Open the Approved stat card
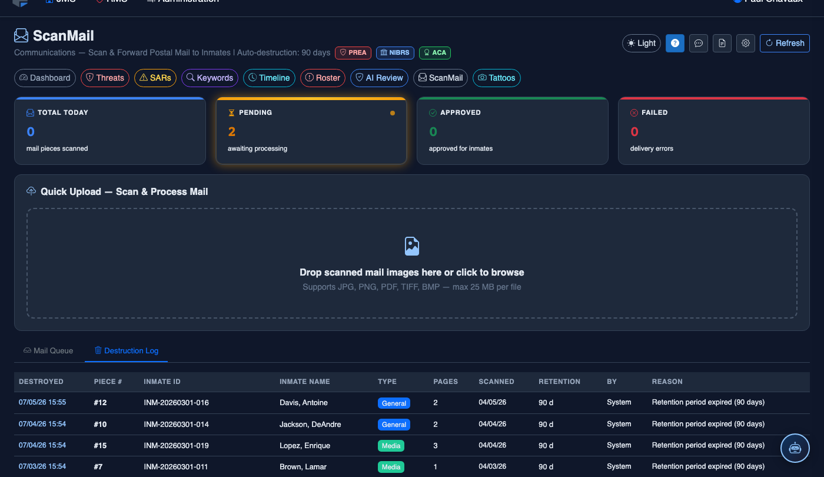 pyautogui.click(x=513, y=131)
